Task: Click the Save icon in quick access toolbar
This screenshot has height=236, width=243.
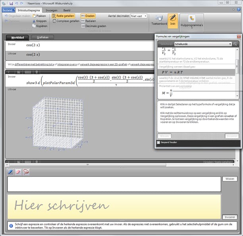Action: tap(11, 4)
